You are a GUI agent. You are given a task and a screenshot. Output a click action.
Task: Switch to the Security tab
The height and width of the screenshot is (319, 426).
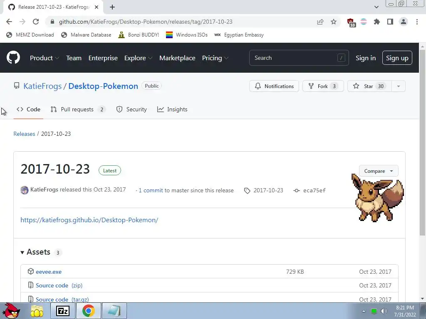[x=131, y=109]
